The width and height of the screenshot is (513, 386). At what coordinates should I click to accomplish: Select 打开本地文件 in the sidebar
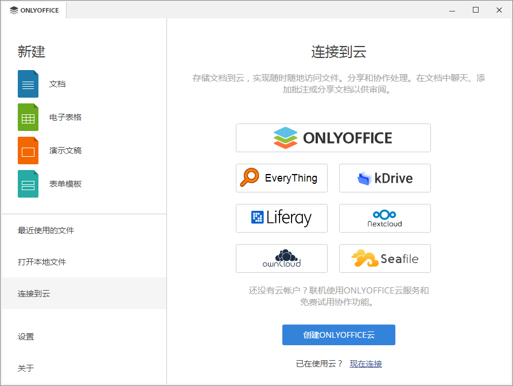84,262
